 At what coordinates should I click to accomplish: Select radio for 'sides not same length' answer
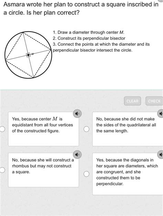pos(86,129)
